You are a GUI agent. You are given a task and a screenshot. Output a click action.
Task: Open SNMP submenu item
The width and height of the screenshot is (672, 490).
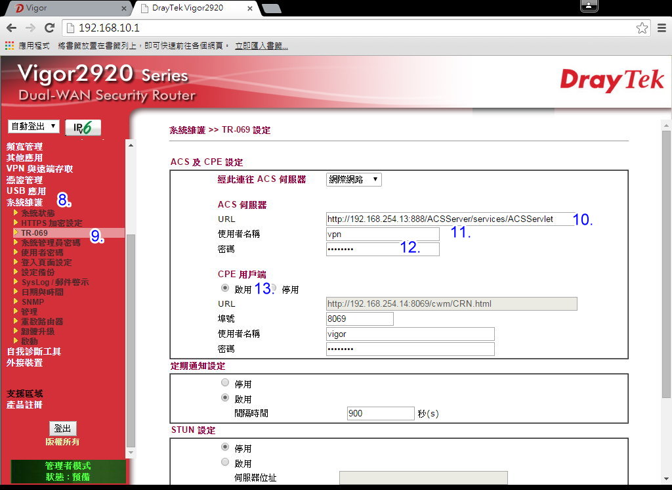(x=33, y=302)
